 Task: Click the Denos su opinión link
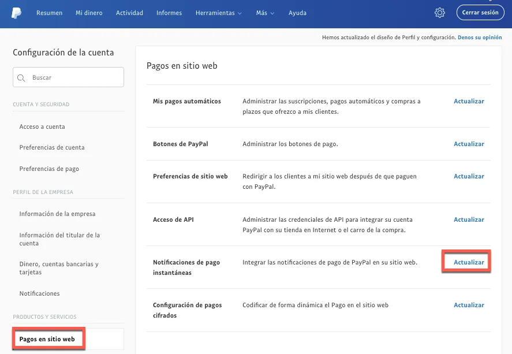click(480, 38)
